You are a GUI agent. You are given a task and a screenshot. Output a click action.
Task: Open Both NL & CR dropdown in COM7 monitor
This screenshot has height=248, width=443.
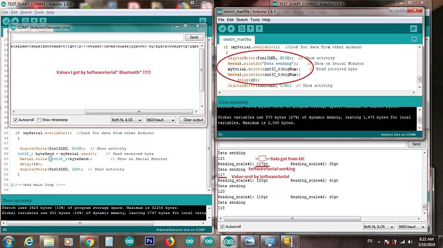[126, 120]
